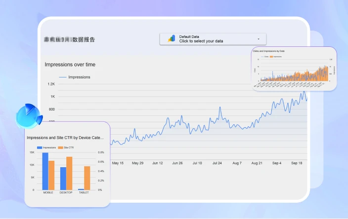348x219 pixels.
Task: Toggle the blue Impressions legend in the device chart
Action: tap(47, 147)
